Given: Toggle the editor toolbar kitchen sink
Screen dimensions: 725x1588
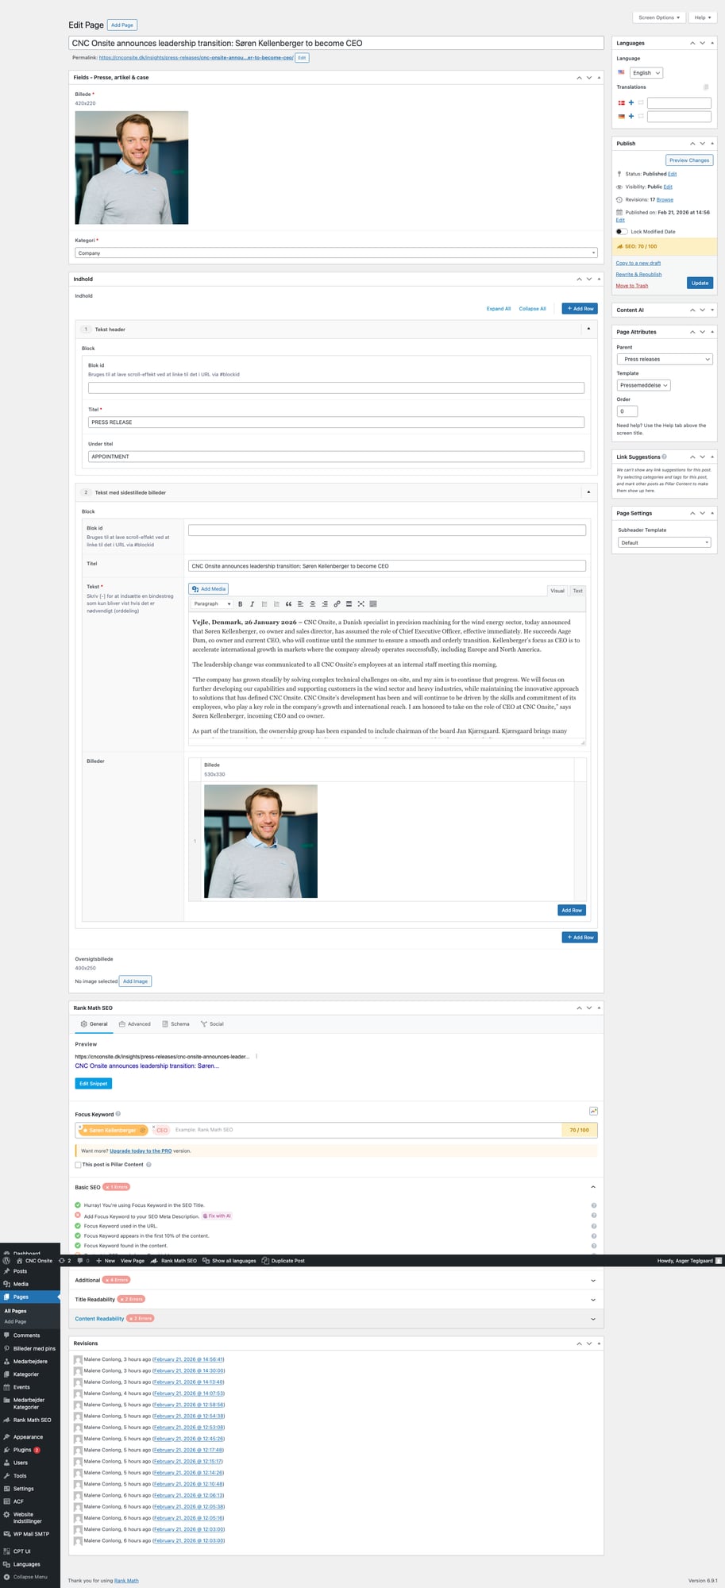Looking at the screenshot, I should pyautogui.click(x=373, y=604).
